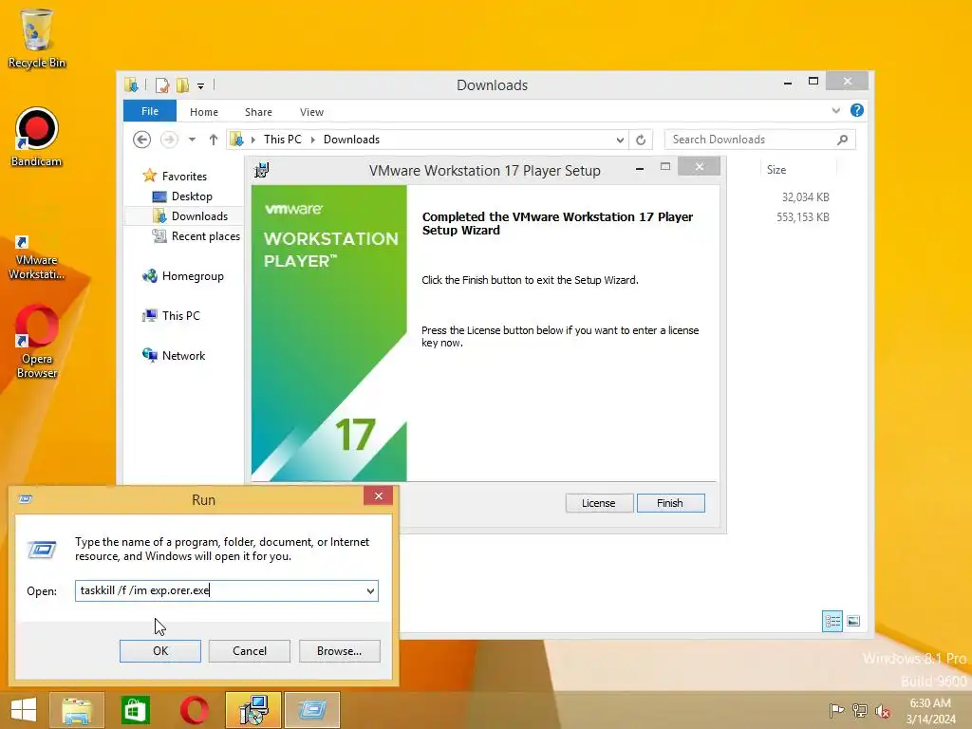Click Action Center flag tray icon
Image resolution: width=972 pixels, height=729 pixels.
tap(836, 710)
